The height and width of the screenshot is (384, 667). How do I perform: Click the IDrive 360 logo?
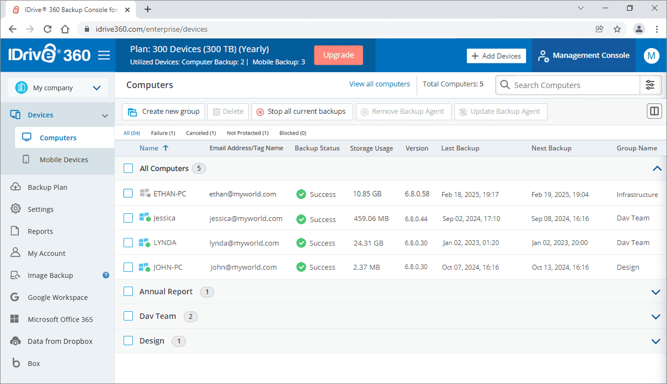(x=49, y=55)
